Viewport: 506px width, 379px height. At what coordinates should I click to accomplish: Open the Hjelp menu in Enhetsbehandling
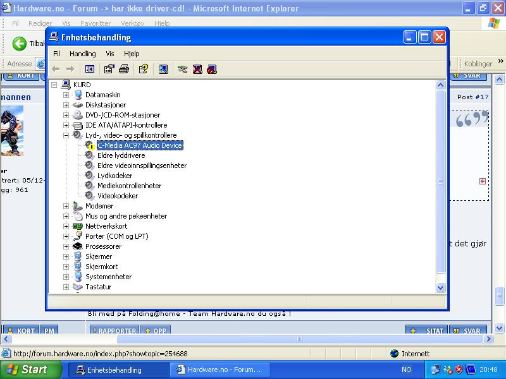pyautogui.click(x=132, y=54)
